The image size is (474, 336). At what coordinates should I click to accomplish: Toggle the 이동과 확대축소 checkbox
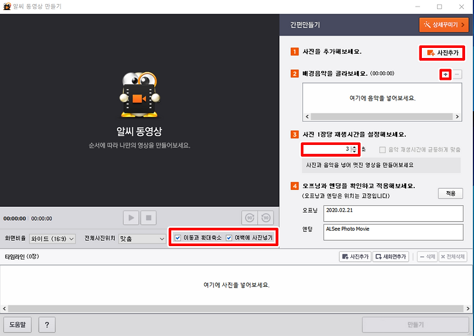click(x=178, y=238)
